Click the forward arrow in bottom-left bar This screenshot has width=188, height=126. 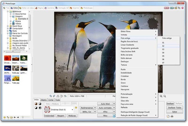point(18,117)
